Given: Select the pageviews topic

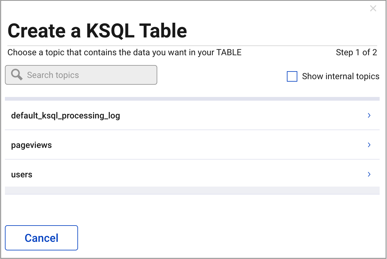Looking at the screenshot, I should [31, 145].
